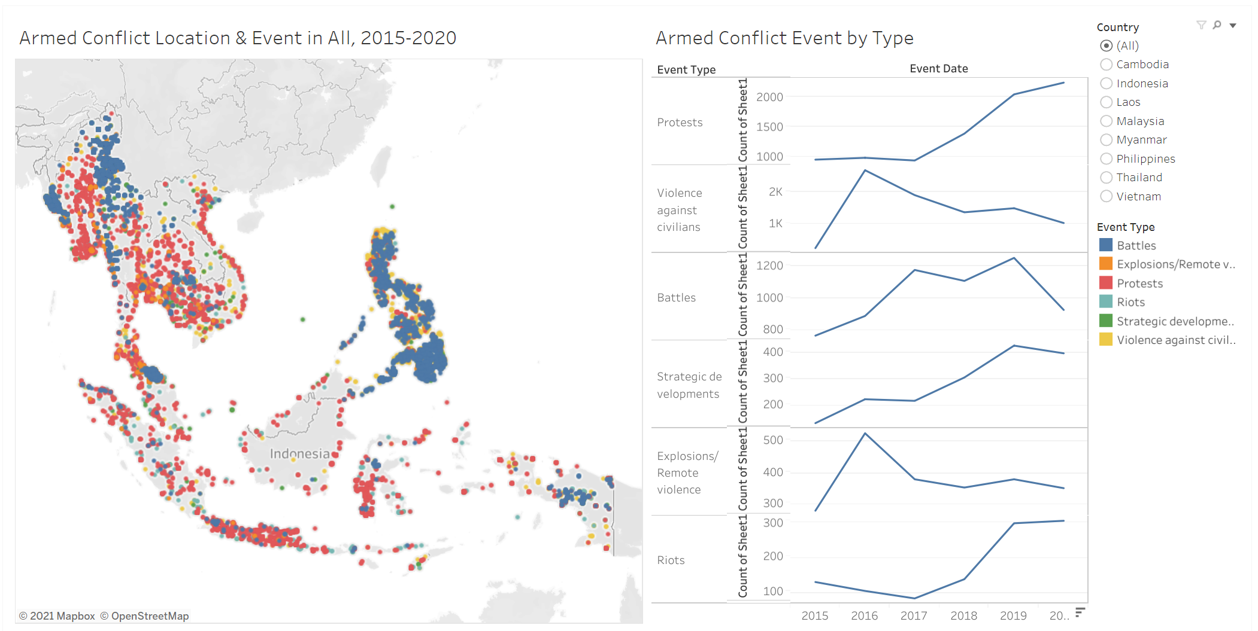Click the orange Explosions/Remote violence legend swatch
Screen dimensions: 1258x631
point(1106,264)
